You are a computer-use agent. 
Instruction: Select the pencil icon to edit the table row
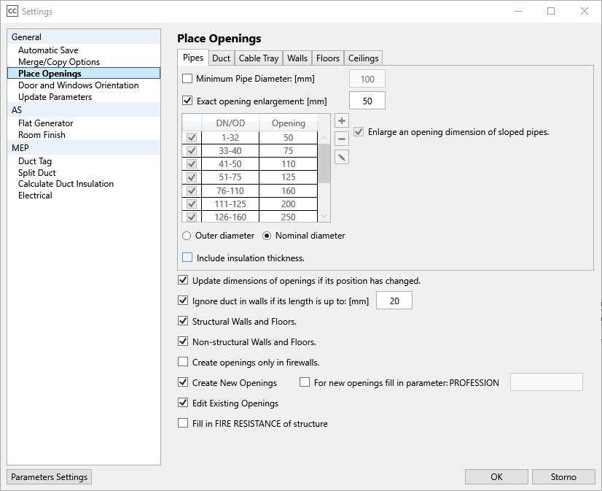pyautogui.click(x=342, y=157)
